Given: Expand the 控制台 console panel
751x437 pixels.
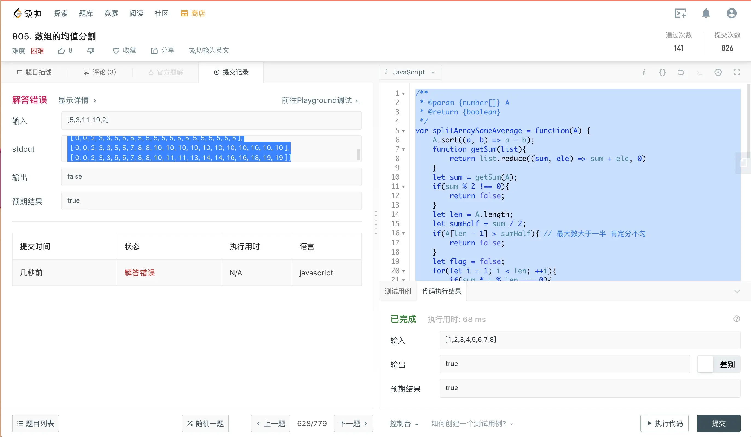Looking at the screenshot, I should pos(403,423).
